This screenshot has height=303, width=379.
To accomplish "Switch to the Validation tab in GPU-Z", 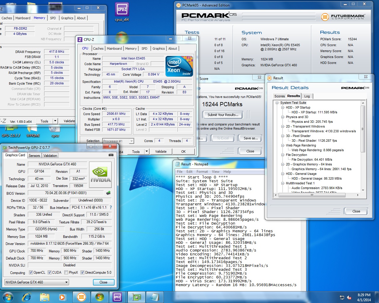I will (x=50, y=156).
